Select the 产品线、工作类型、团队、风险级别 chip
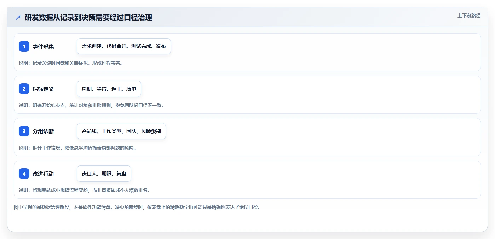The height and width of the screenshot is (239, 495). (121, 131)
